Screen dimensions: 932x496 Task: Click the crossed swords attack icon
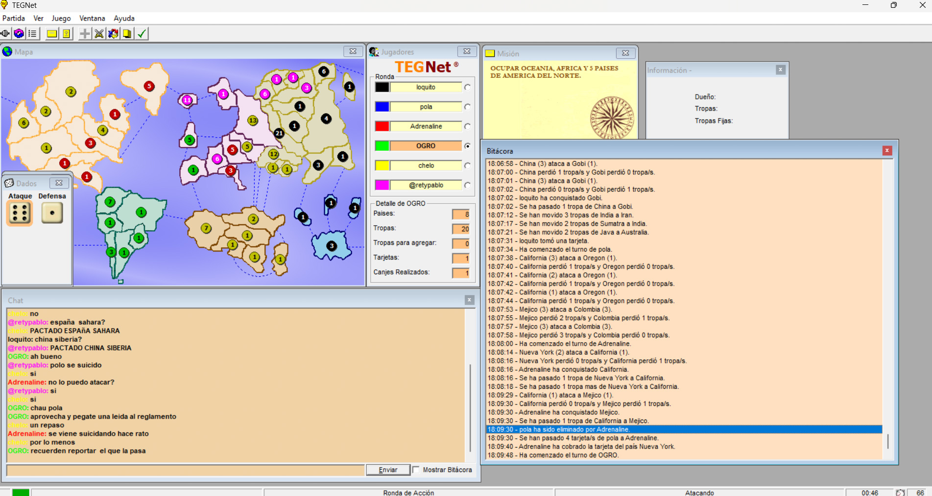tap(99, 34)
